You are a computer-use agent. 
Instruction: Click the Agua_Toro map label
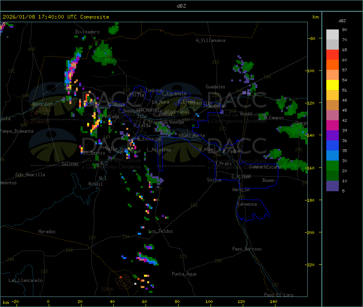(43, 104)
